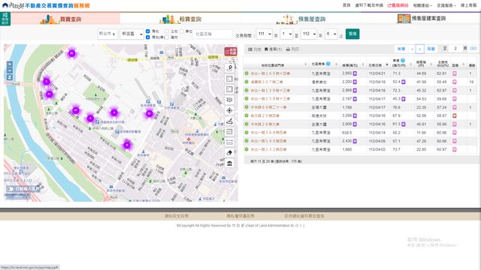Screen dimensions: 481x270
Task: Click the GO page jump link
Action: coord(473,48)
